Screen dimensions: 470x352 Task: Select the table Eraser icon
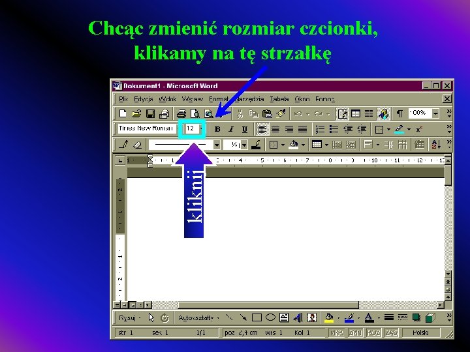[x=137, y=145]
